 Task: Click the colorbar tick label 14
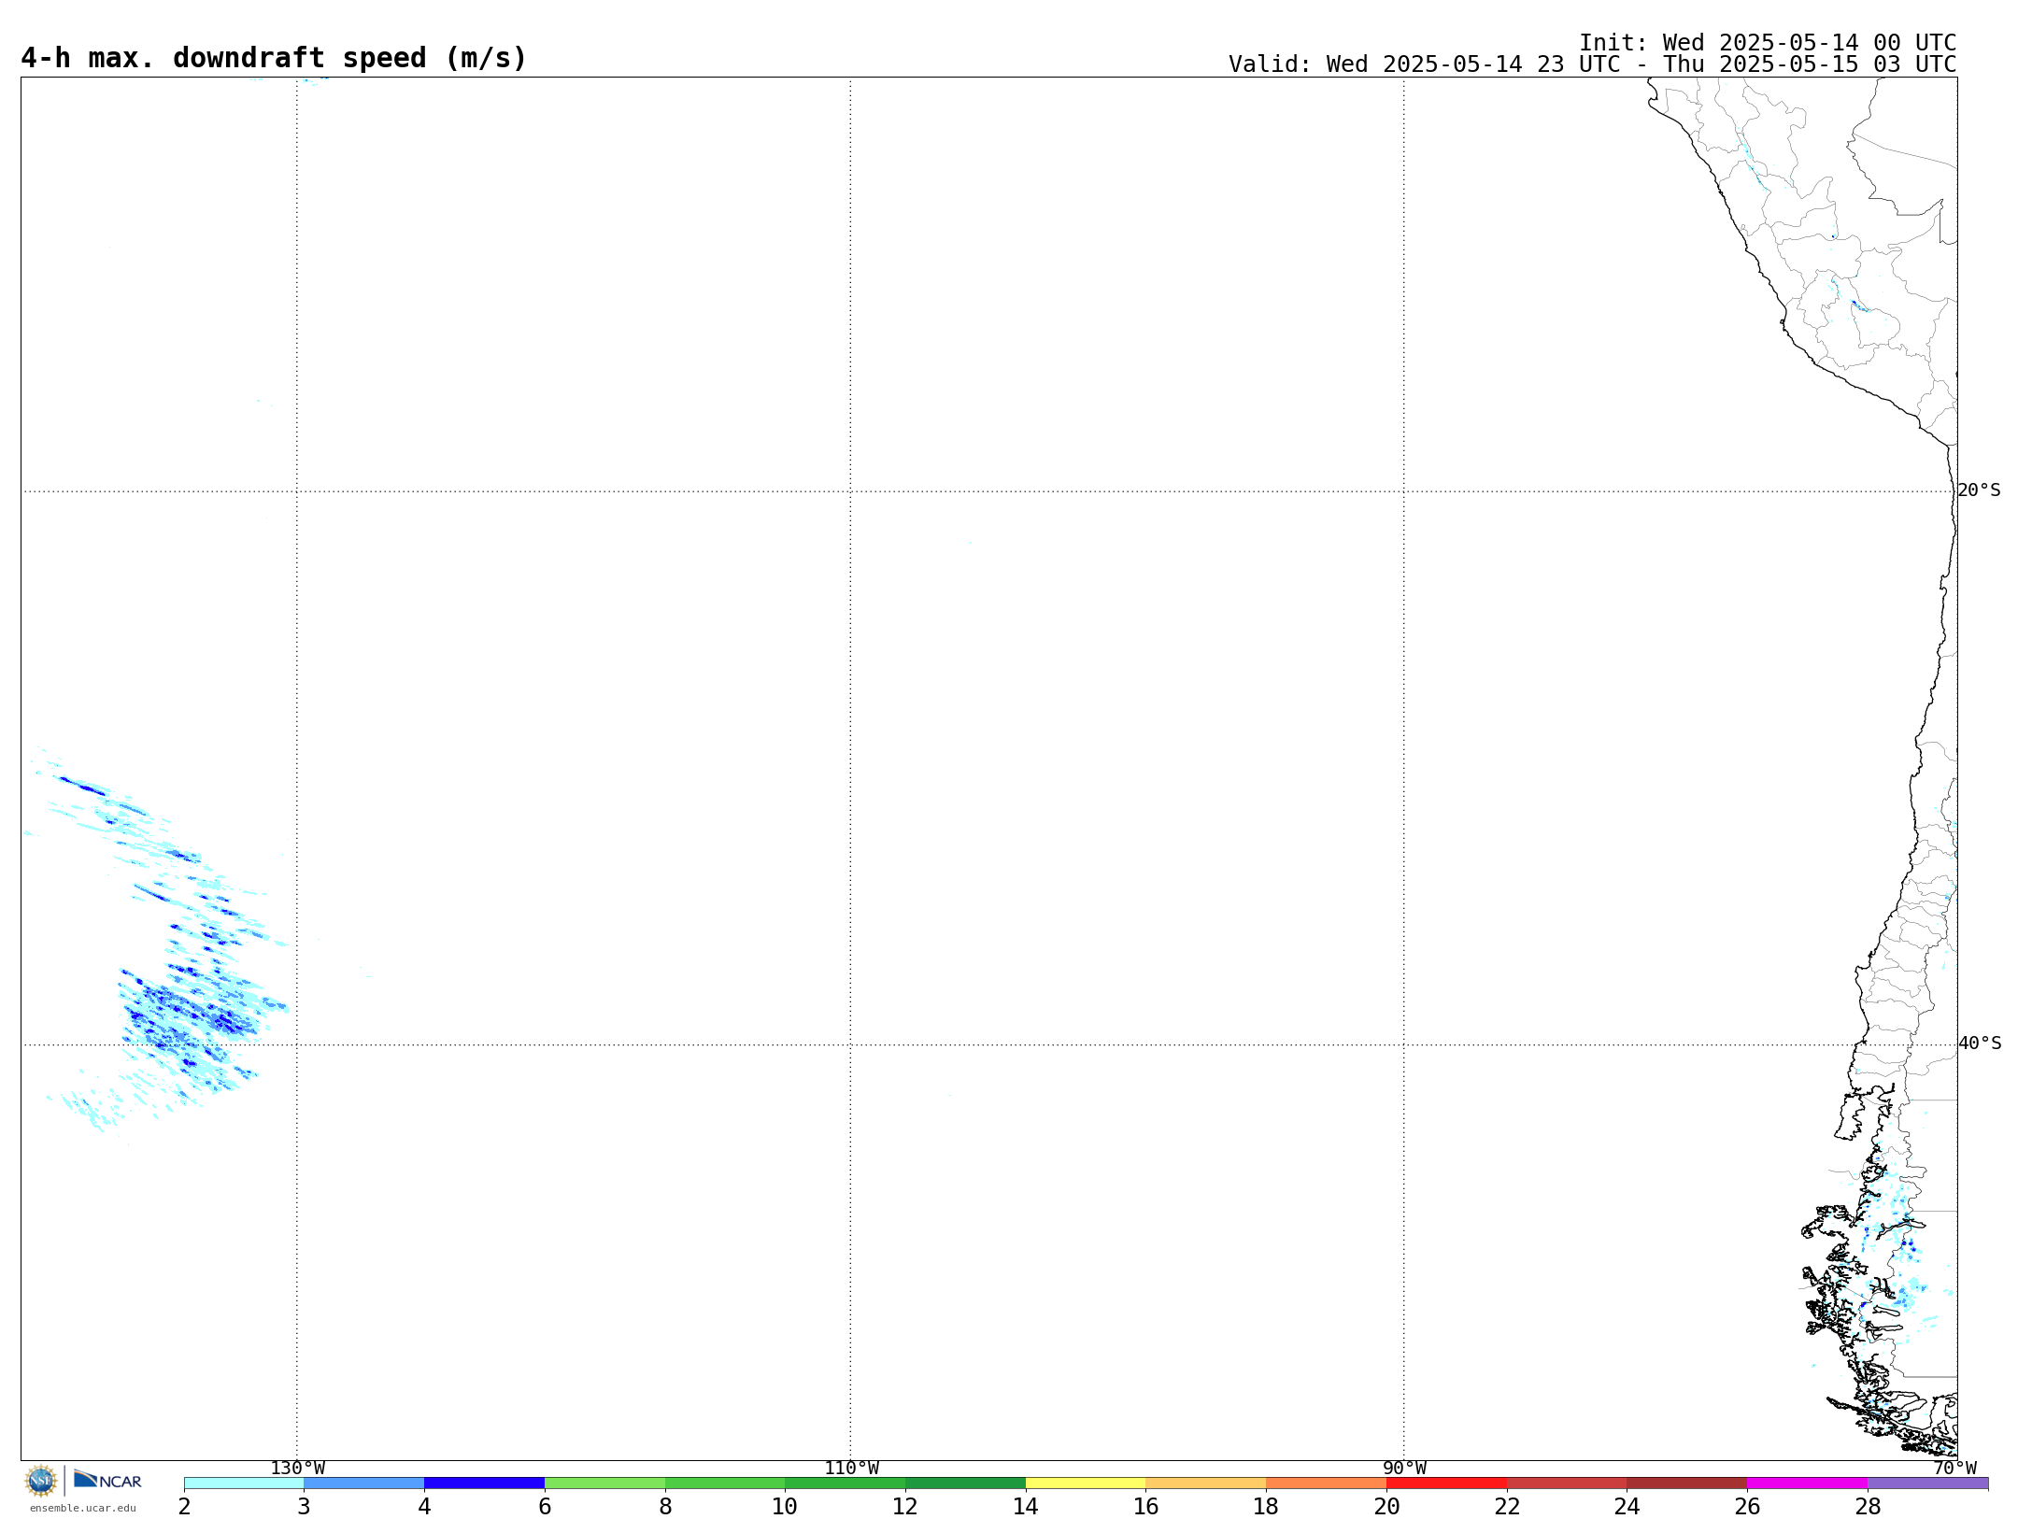(1026, 1507)
